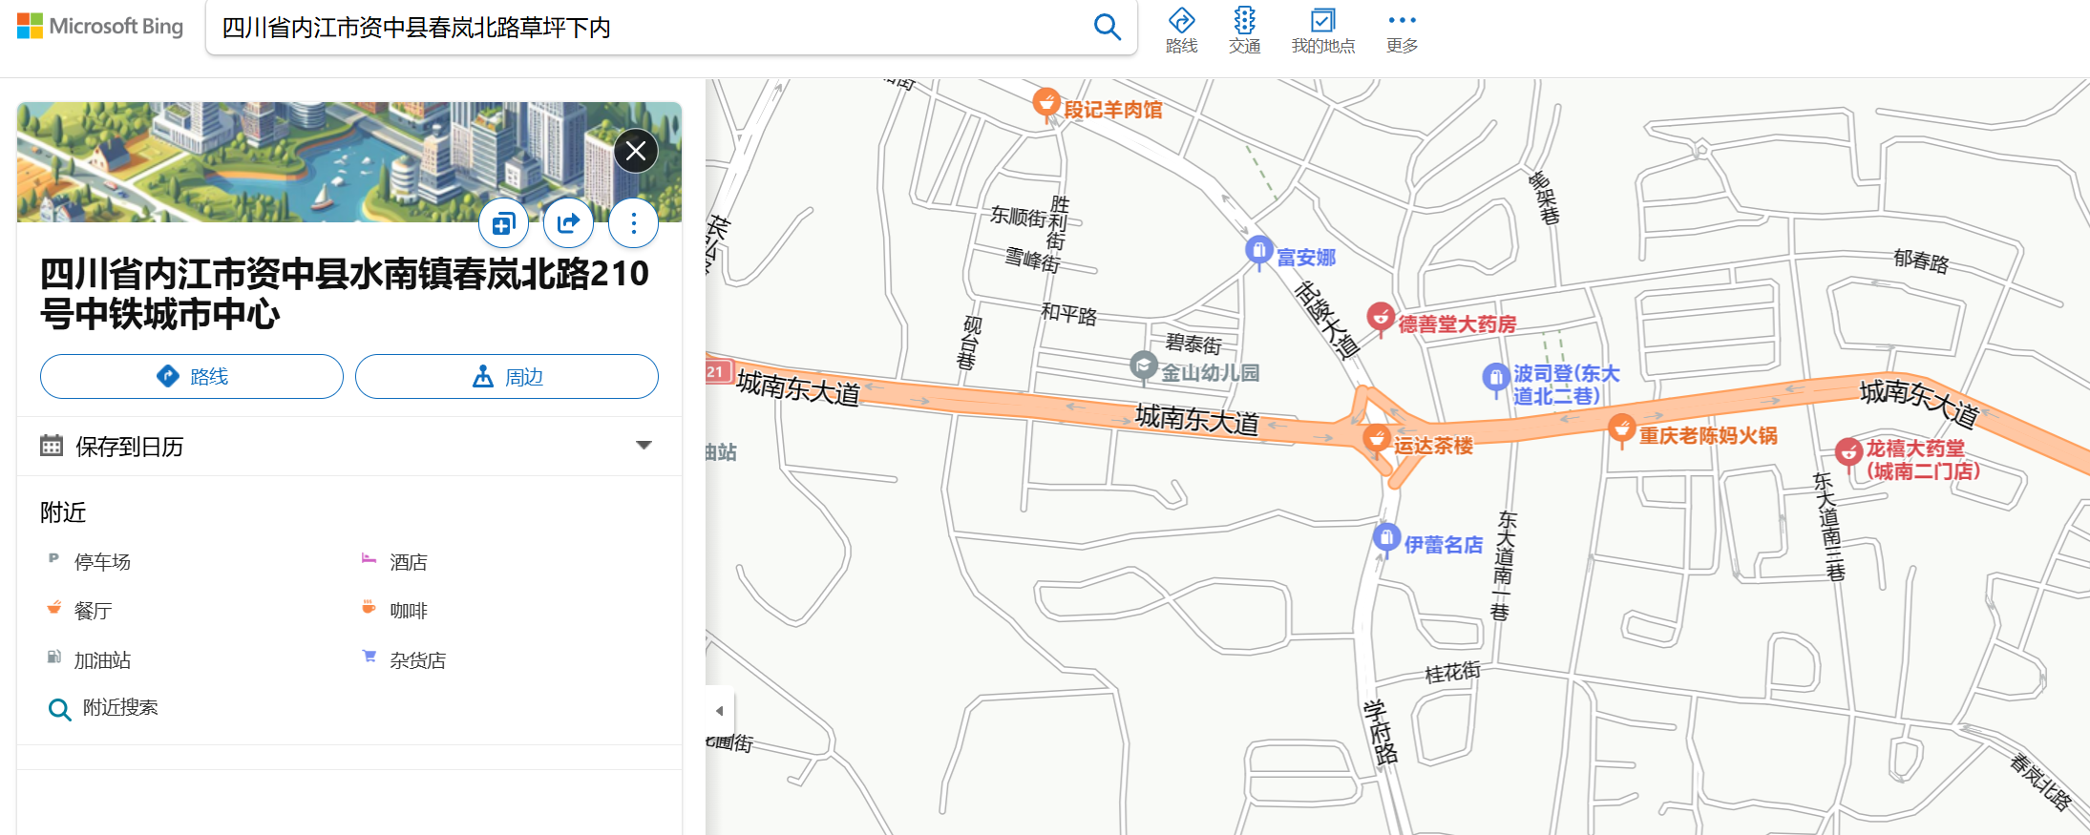This screenshot has width=2090, height=835.
Task: Open the three-dot options menu on card
Action: click(633, 223)
